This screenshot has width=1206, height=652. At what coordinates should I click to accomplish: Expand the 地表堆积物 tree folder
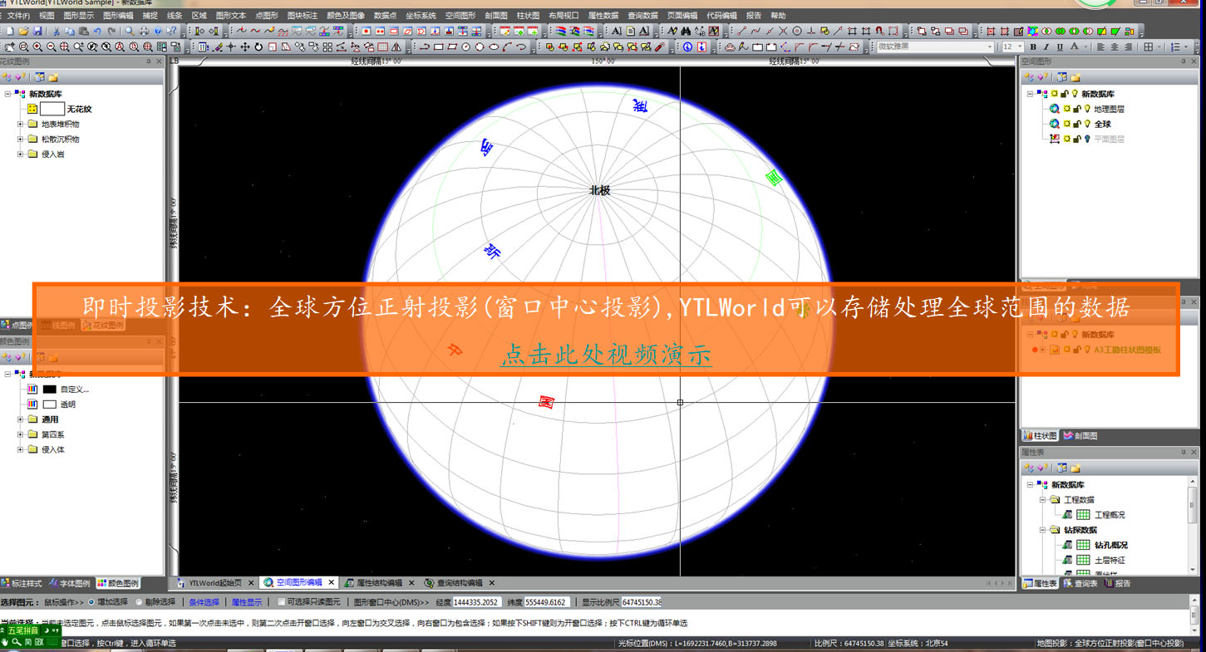click(21, 124)
